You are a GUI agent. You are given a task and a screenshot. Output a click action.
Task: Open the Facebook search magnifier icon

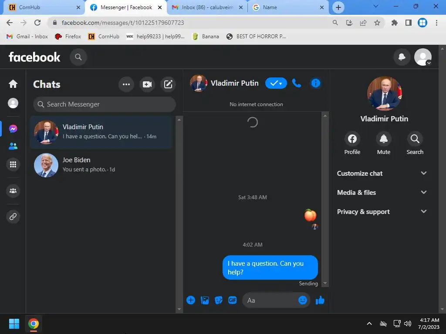tap(78, 57)
